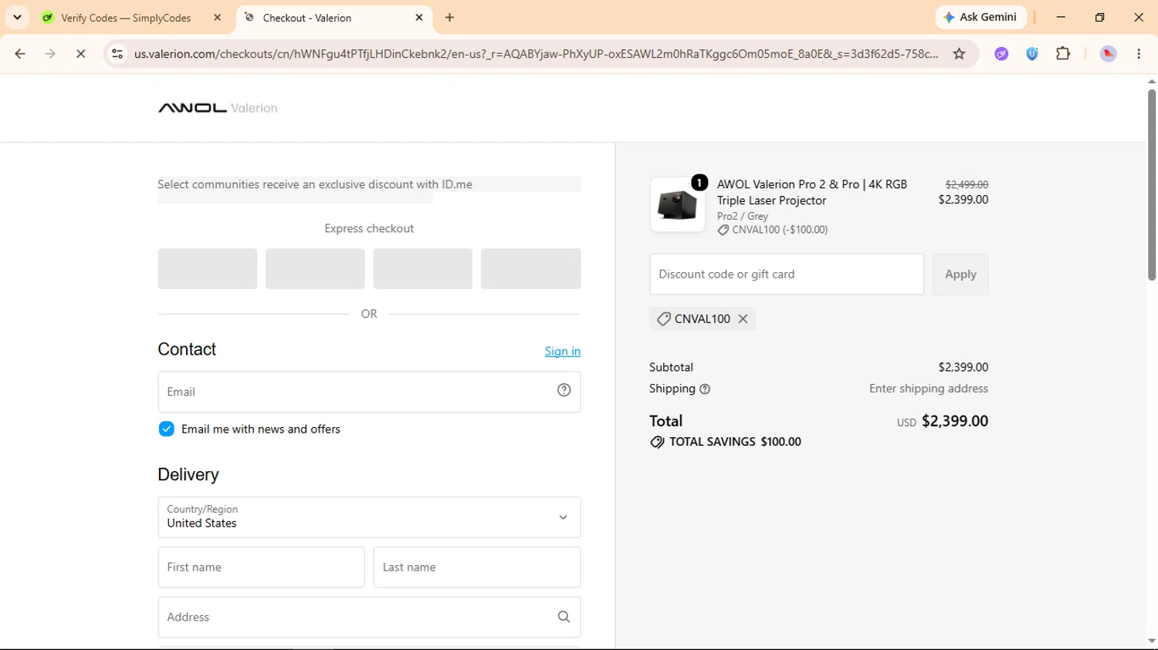Image resolution: width=1158 pixels, height=650 pixels.
Task: Restore down the browser window
Action: (1099, 17)
